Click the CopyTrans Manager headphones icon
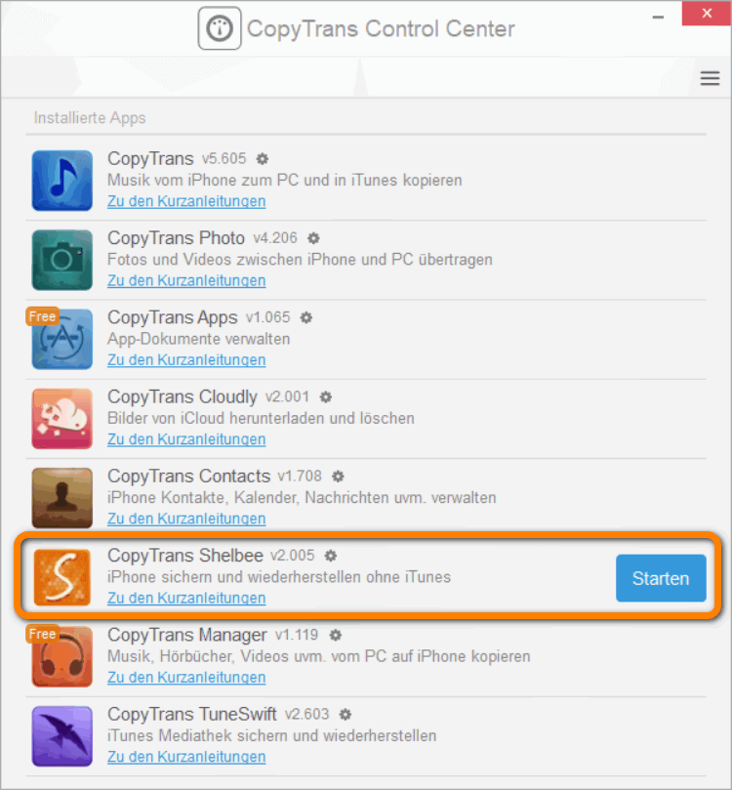The image size is (732, 790). tap(62, 657)
